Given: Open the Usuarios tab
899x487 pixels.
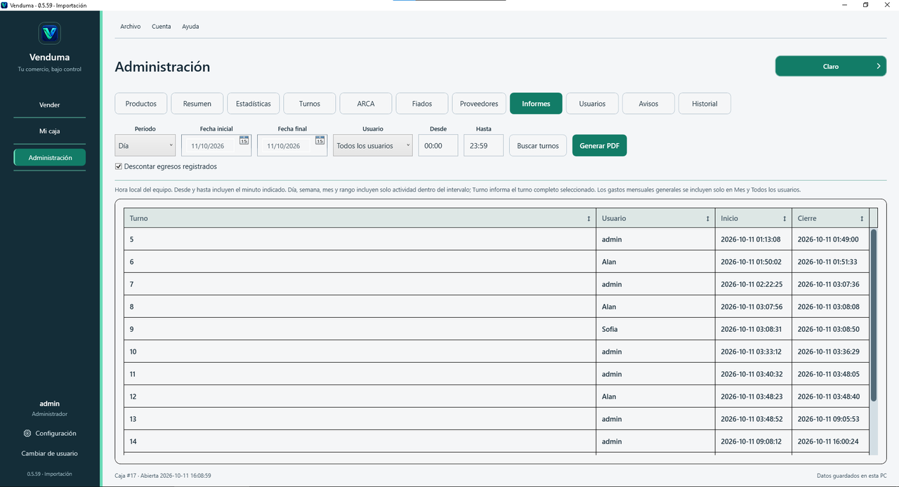Looking at the screenshot, I should pyautogui.click(x=592, y=103).
